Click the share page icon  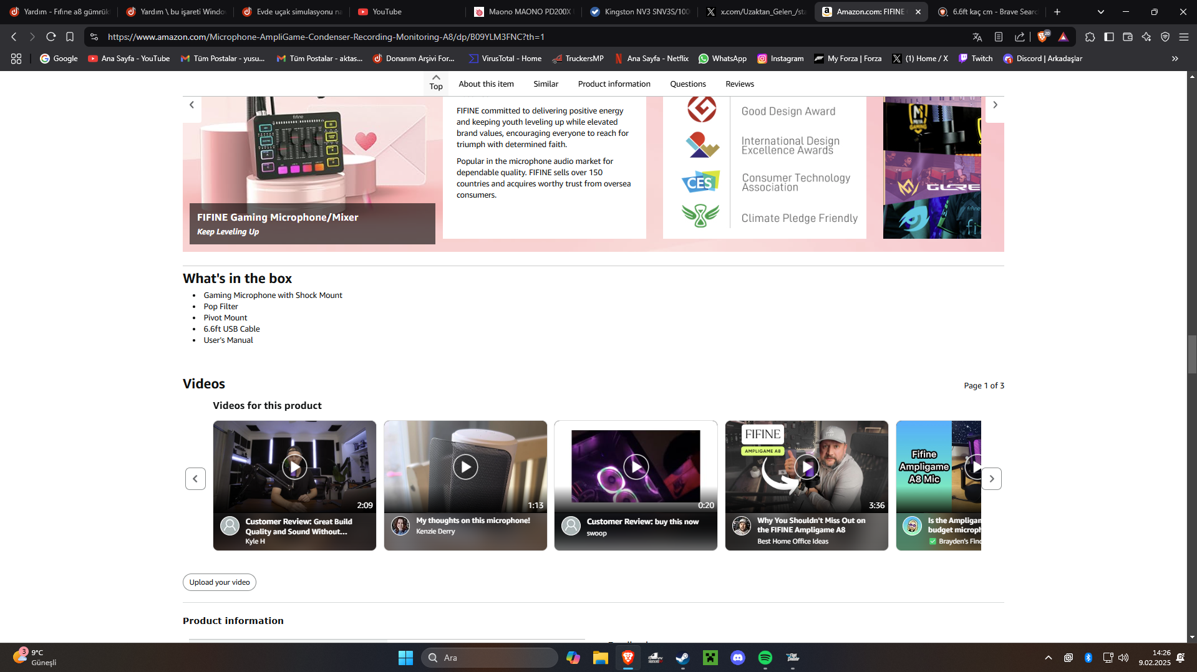pos(1020,37)
